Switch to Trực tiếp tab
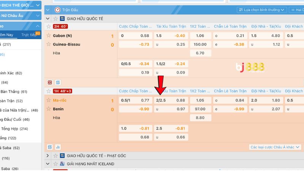Image resolution: width=304 pixels, height=171 pixels. (x=29, y=35)
